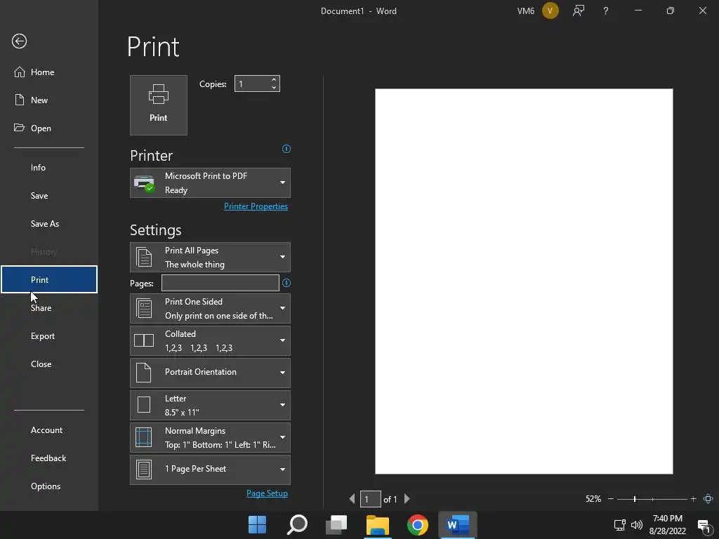Click the document preview page
The width and height of the screenshot is (719, 539).
coord(524,281)
